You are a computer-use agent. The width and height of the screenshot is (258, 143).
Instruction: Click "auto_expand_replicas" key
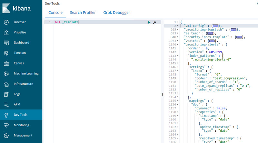[215, 86]
